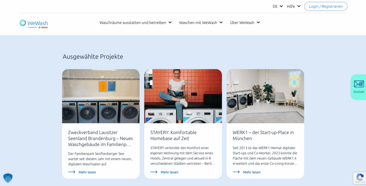Click arrow icon beside STAYERY Mehr lesen

coord(154,172)
